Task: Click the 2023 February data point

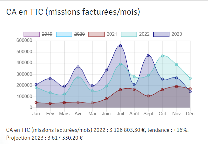Action: [50, 79]
